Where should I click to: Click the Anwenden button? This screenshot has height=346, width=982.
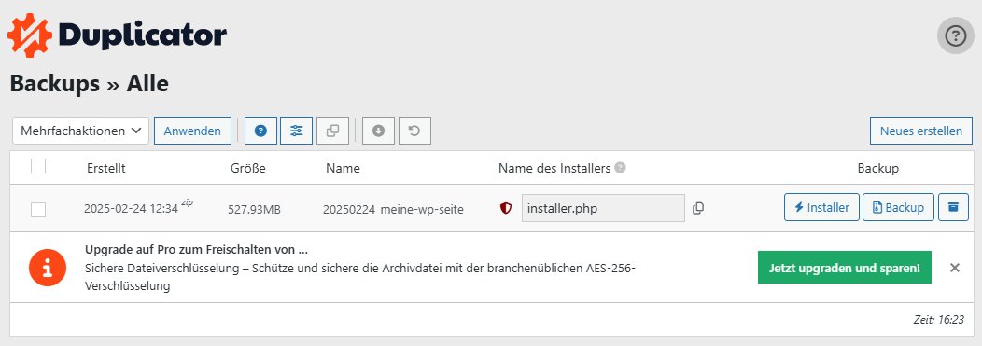192,131
